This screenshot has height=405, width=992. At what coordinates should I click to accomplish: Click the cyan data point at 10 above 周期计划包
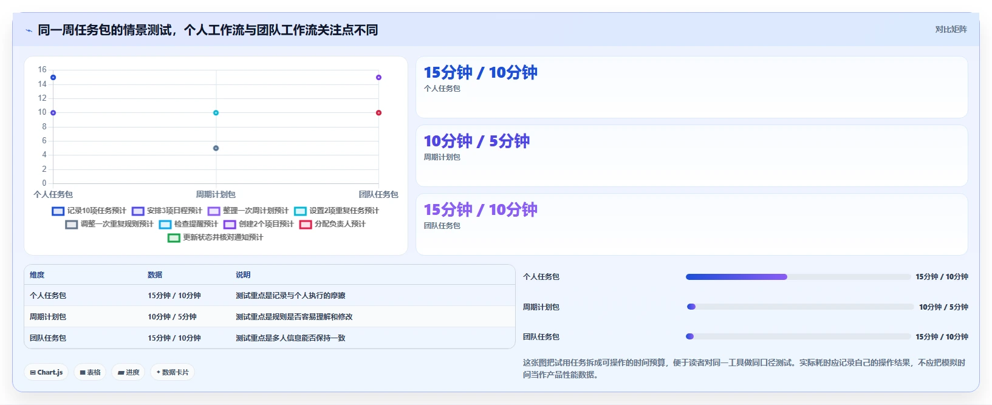point(216,113)
